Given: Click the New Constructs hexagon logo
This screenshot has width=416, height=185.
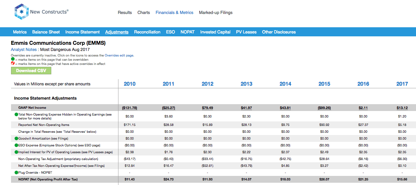Looking at the screenshot, I should tap(21, 12).
